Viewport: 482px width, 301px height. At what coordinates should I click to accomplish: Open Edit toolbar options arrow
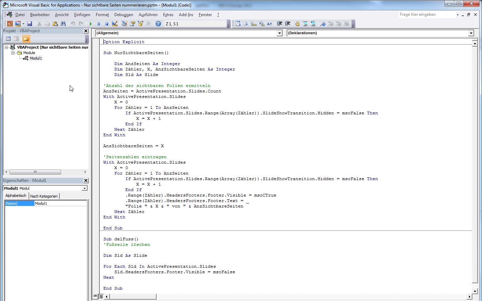coord(353,24)
